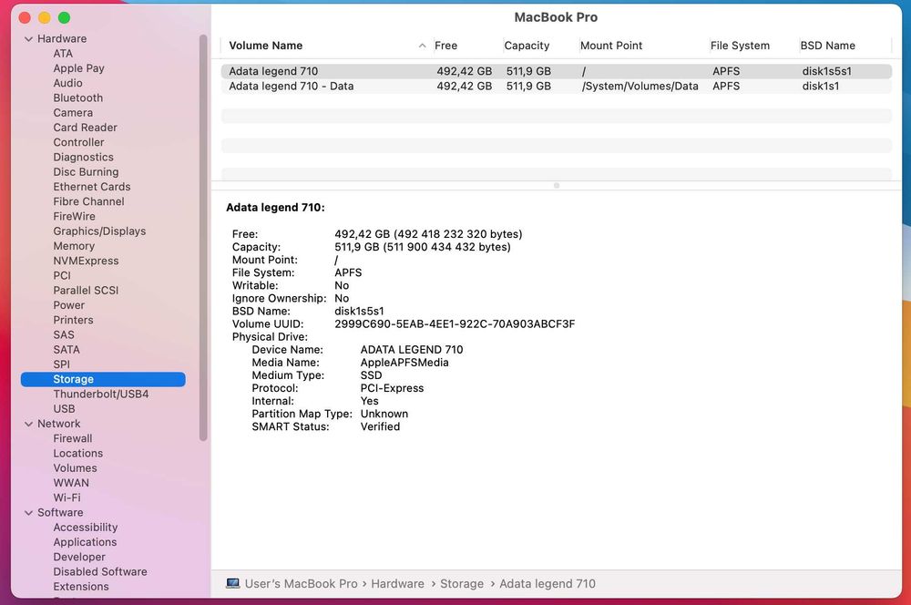The height and width of the screenshot is (605, 911).
Task: Click the SMART Status Verified value
Action: (380, 426)
